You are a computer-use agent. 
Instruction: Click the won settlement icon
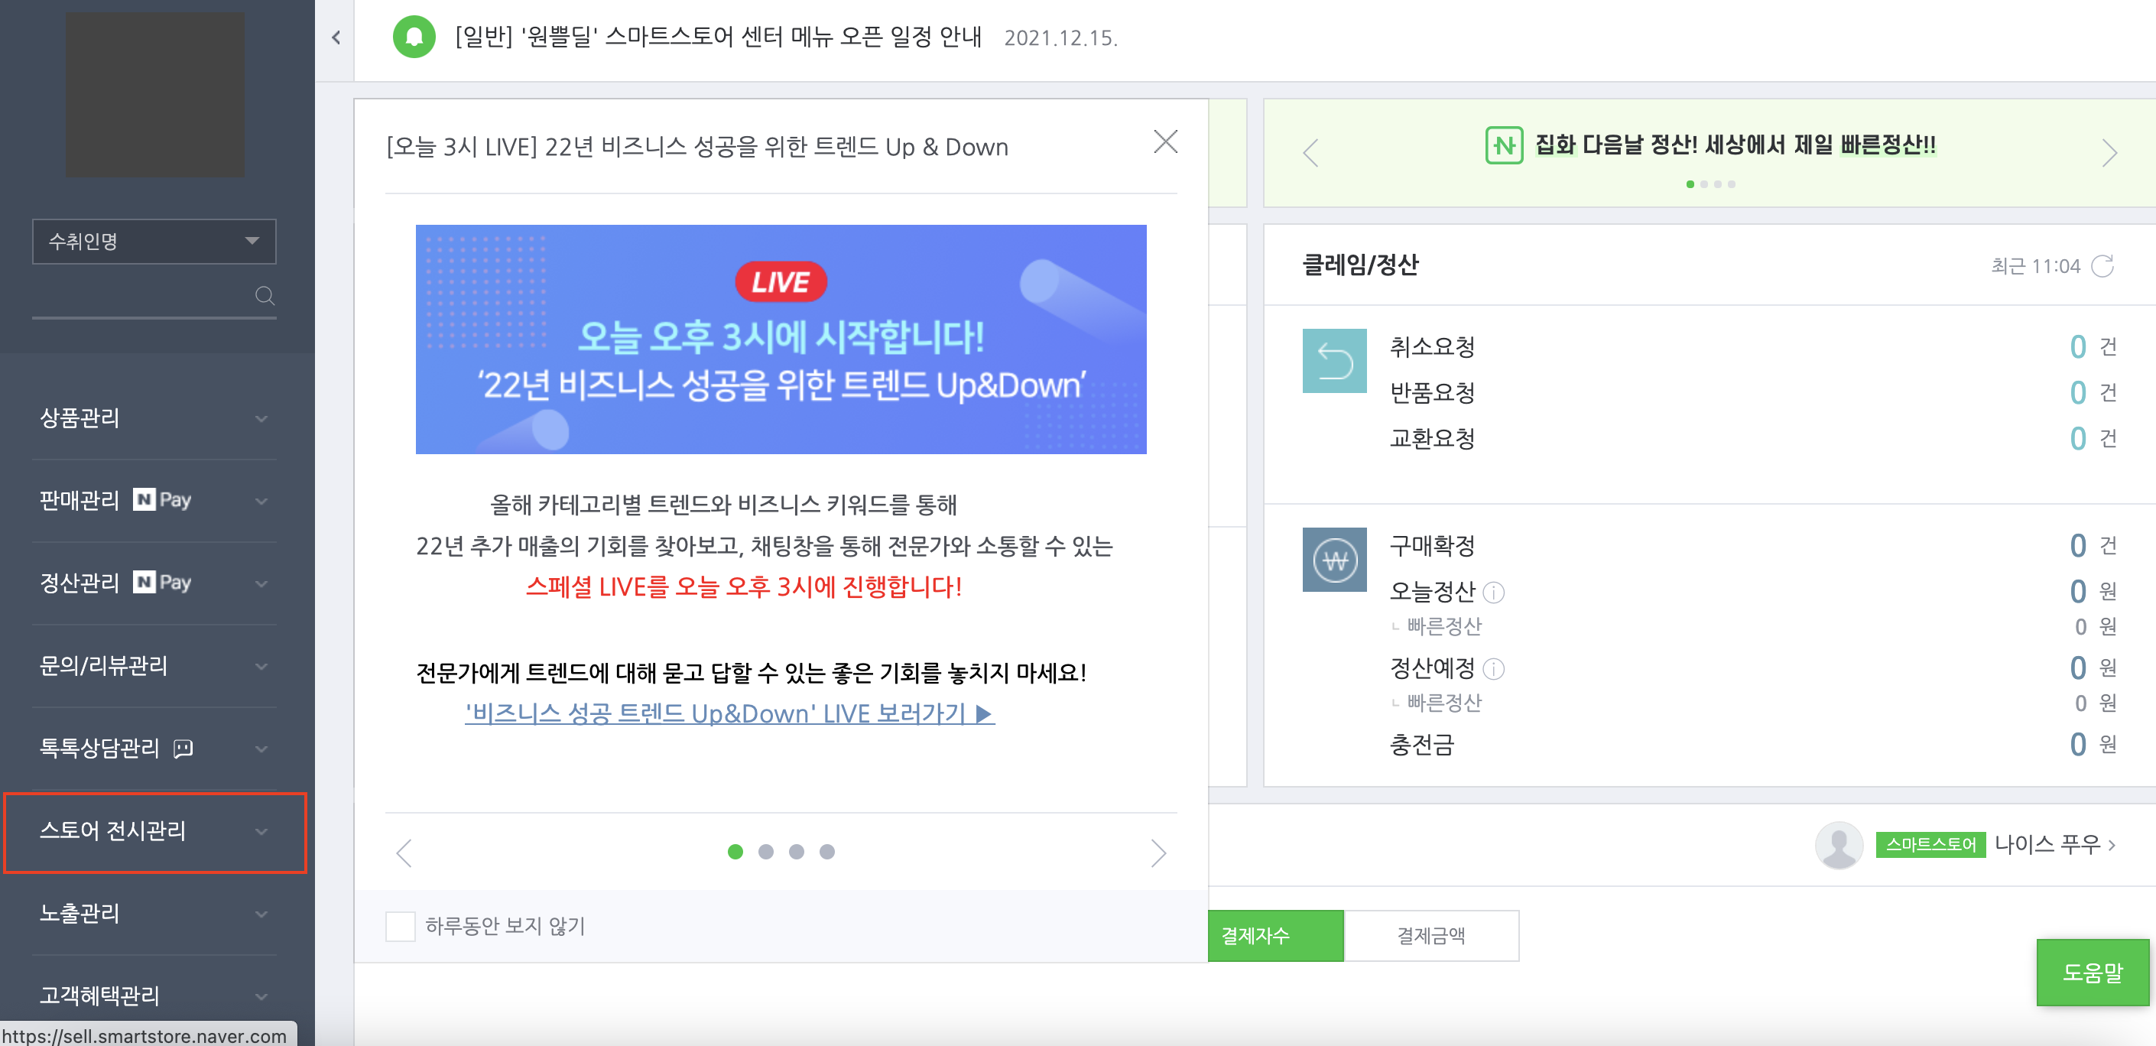pyautogui.click(x=1334, y=559)
